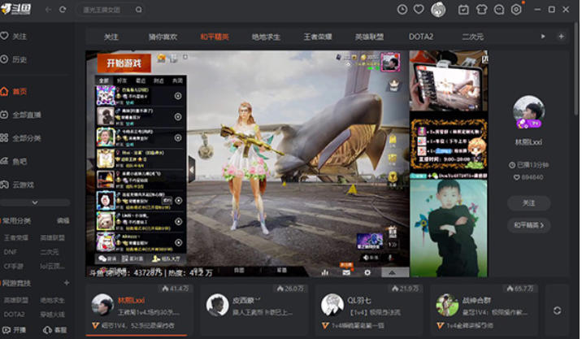Reload the page with the refresh icon
582x339 pixels.
point(63,10)
